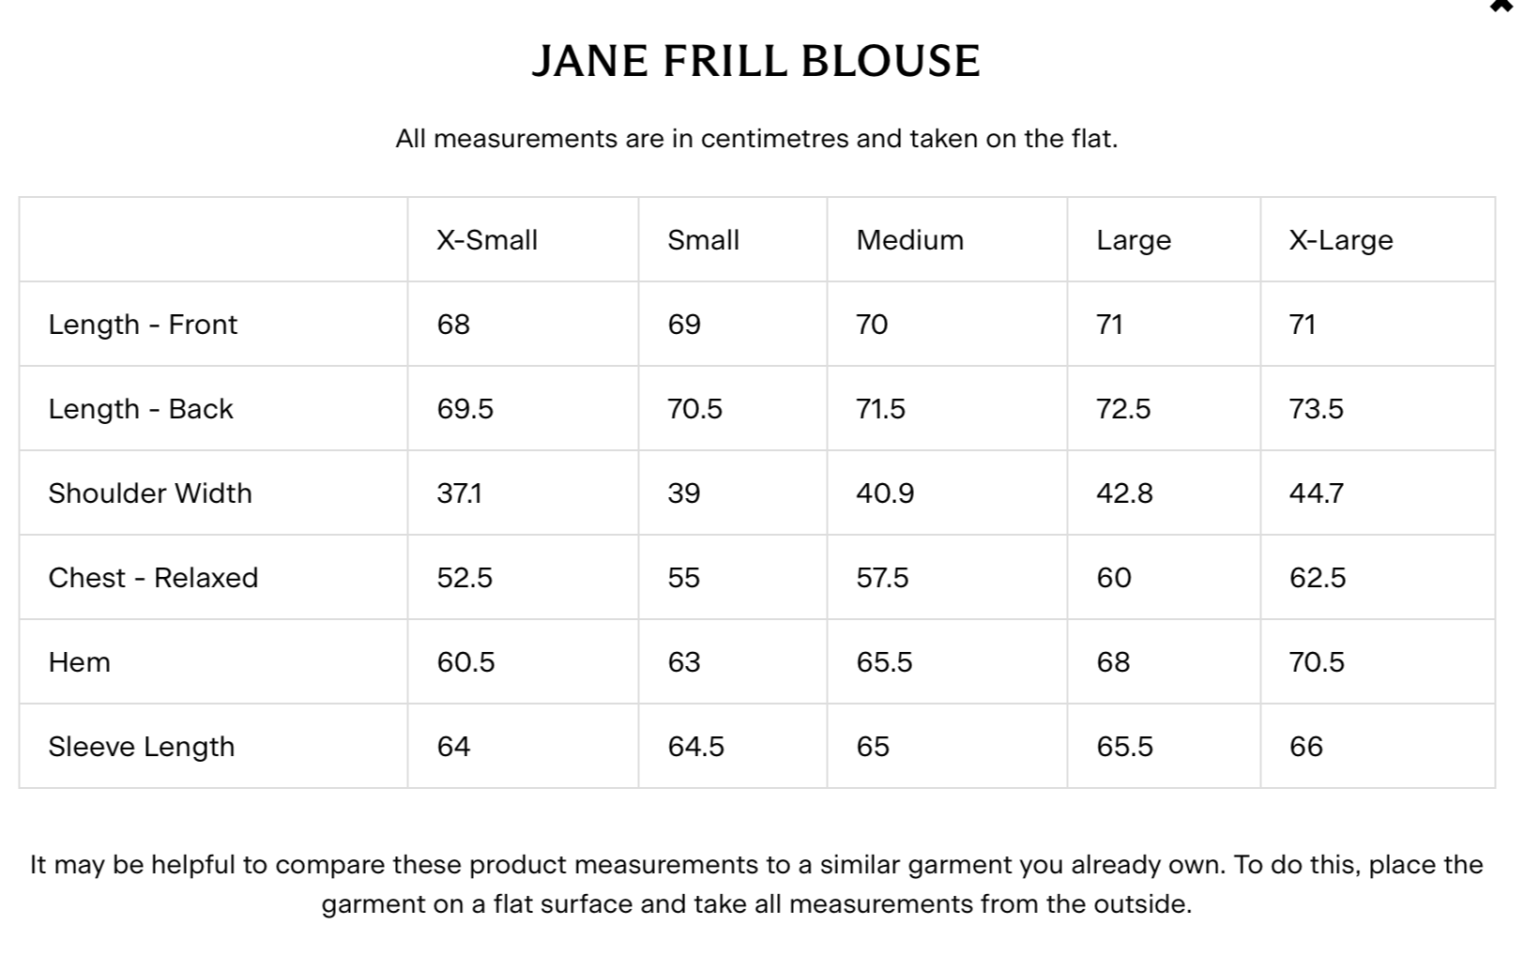The width and height of the screenshot is (1524, 970).
Task: Click the Large sleeve length value 65.5
Action: 1124,747
